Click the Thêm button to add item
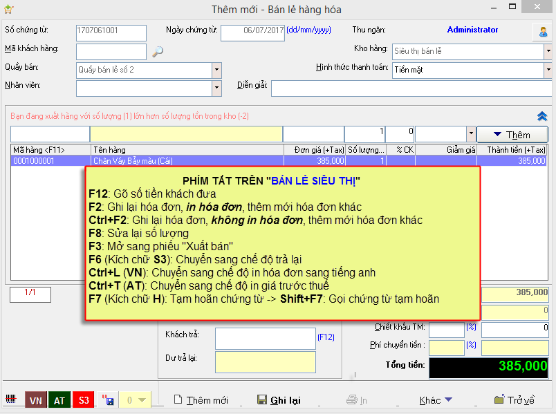 click(512, 134)
